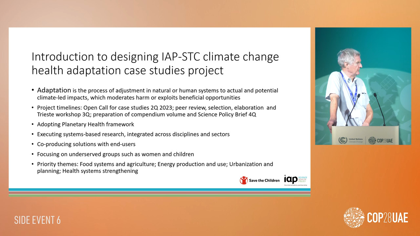Click the COP28 round emblem in bottom-right corner
420x236 pixels.
(354, 218)
